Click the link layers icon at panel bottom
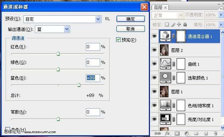Screen dimensions: 224x137 pos(157,133)
